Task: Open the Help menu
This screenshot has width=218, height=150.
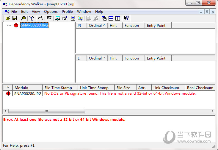Action: point(99,12)
